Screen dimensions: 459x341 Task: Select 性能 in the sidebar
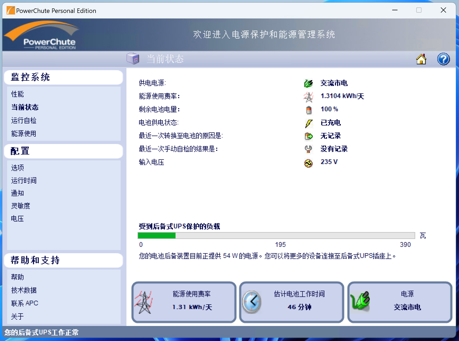[17, 94]
